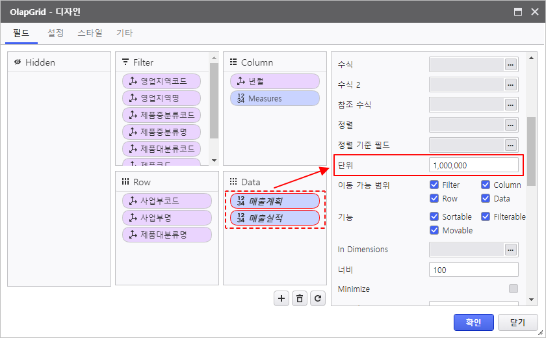The image size is (546, 338).
Task: Click the delete field trash icon
Action: 300,298
